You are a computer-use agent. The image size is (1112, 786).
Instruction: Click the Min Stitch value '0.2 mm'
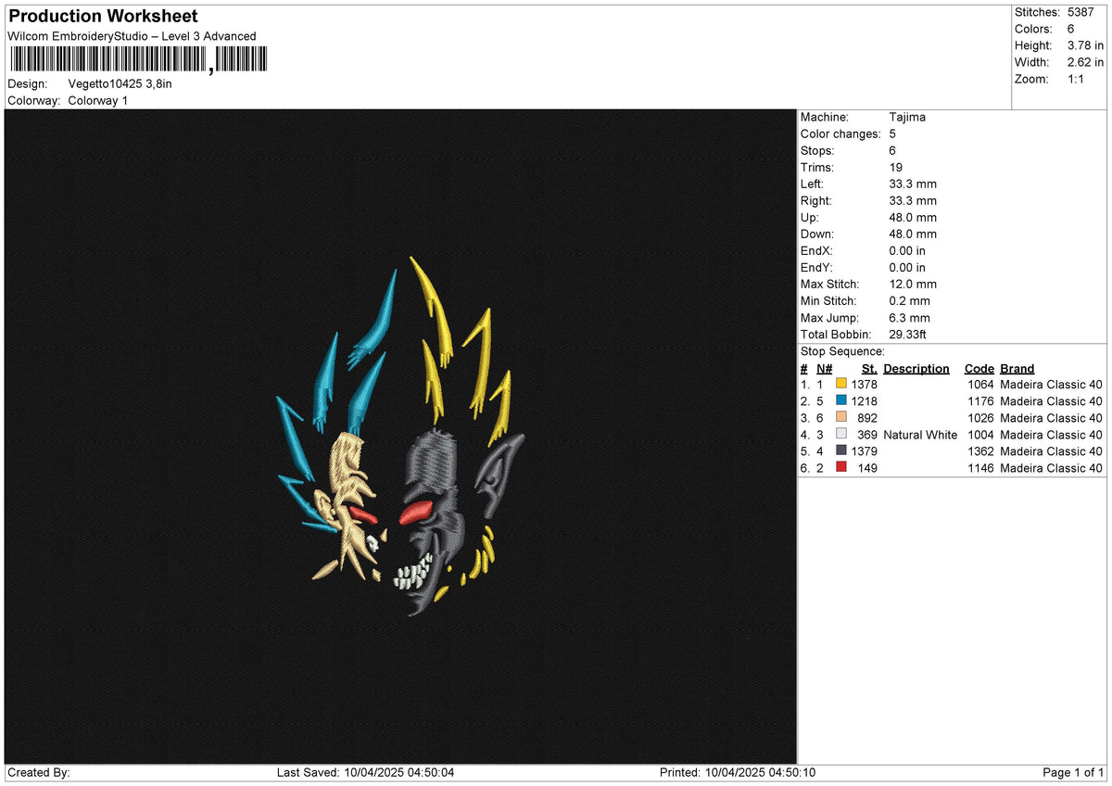tap(909, 300)
